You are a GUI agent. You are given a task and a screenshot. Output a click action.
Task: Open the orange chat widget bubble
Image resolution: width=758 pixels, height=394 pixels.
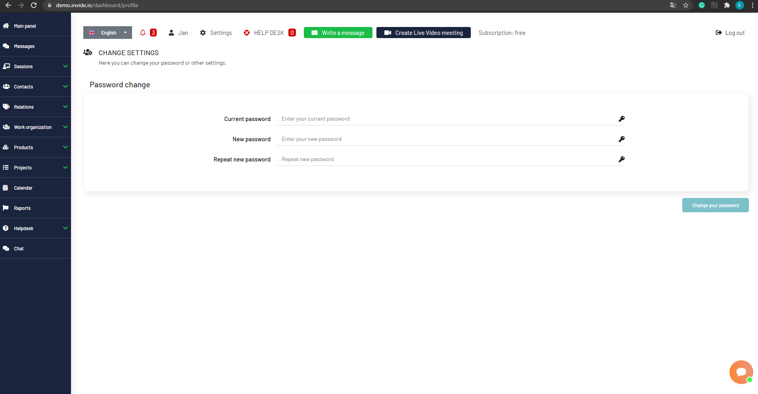point(741,372)
